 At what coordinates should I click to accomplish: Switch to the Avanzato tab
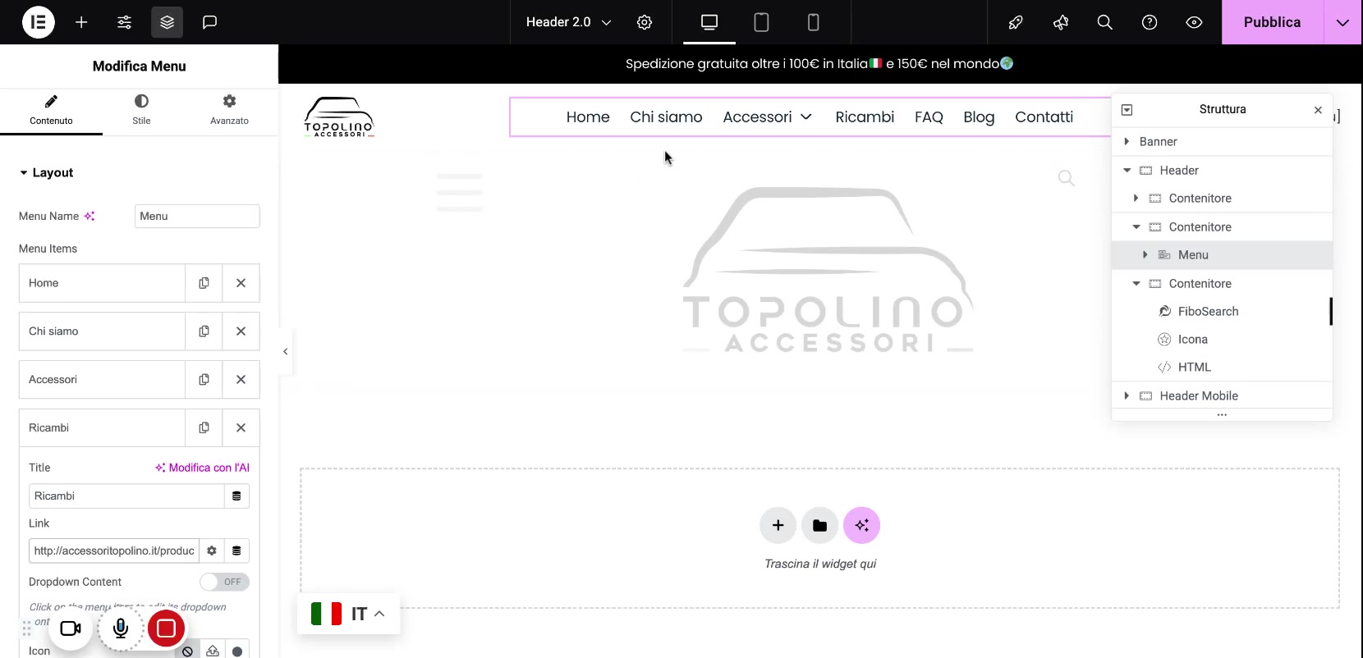tap(229, 109)
